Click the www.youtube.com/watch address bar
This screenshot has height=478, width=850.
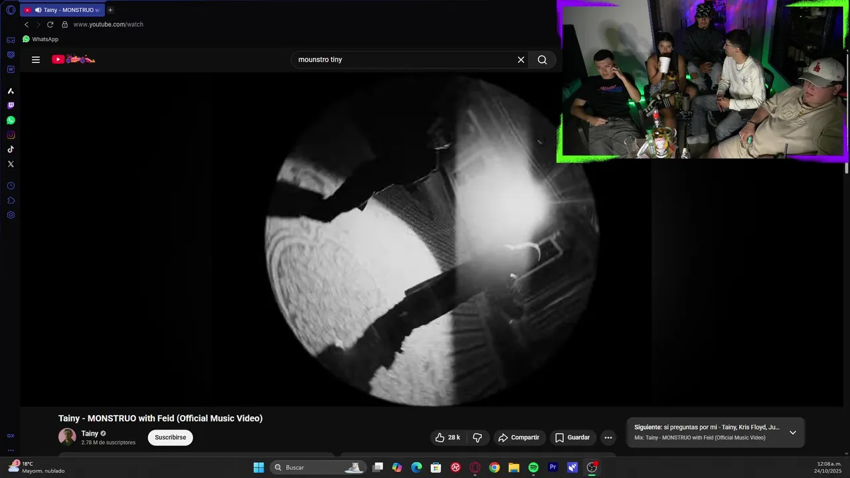pyautogui.click(x=108, y=25)
